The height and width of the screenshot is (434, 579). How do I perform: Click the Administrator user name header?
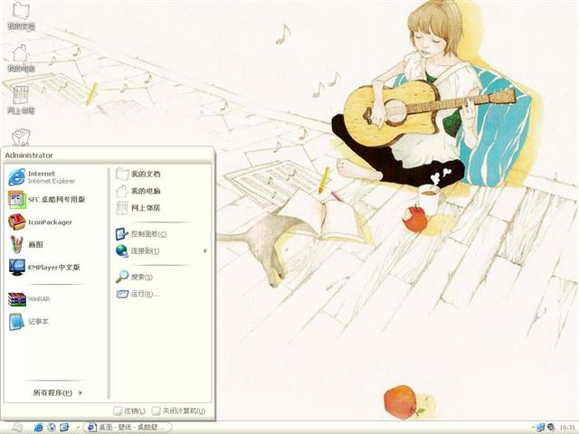point(29,156)
